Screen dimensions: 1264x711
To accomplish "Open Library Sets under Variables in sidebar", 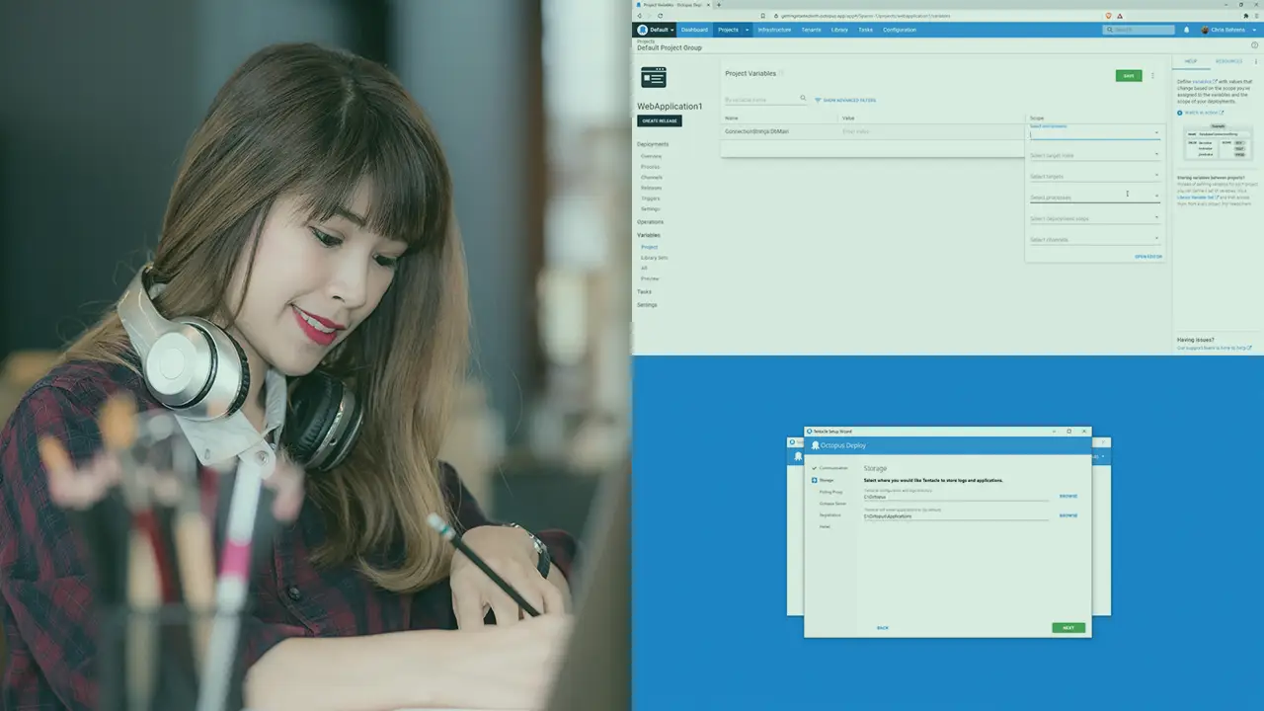I will [655, 258].
